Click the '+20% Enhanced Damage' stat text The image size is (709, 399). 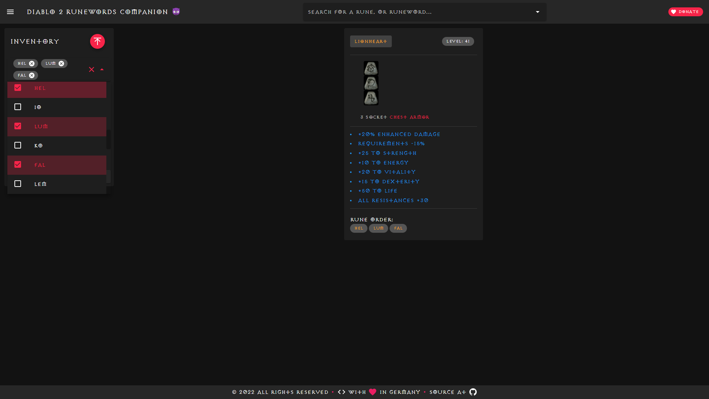tap(399, 134)
